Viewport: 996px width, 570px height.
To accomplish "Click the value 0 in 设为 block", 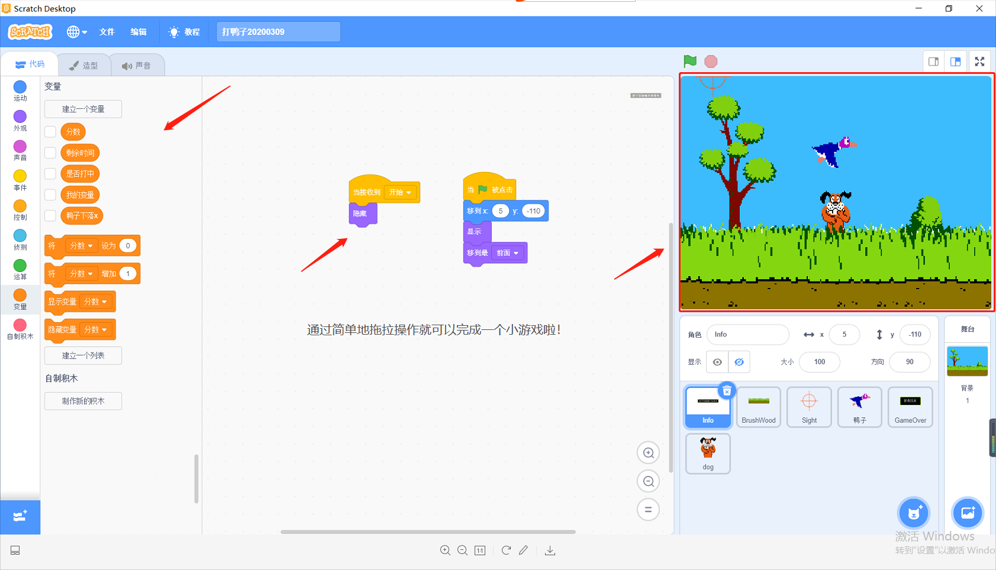I will tap(128, 246).
